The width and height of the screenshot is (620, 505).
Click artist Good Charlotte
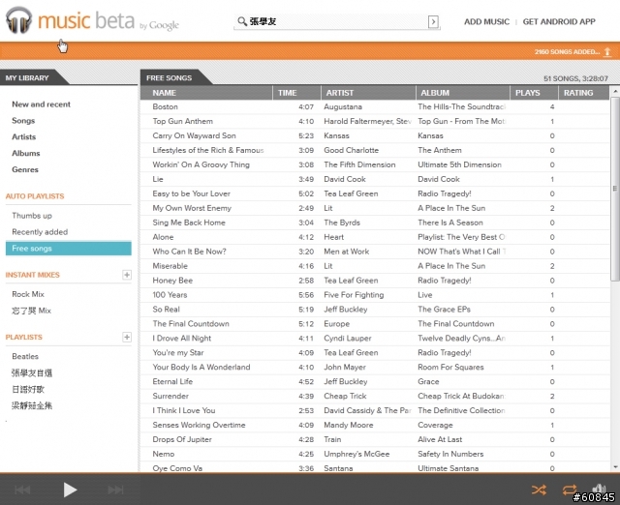pyautogui.click(x=351, y=150)
